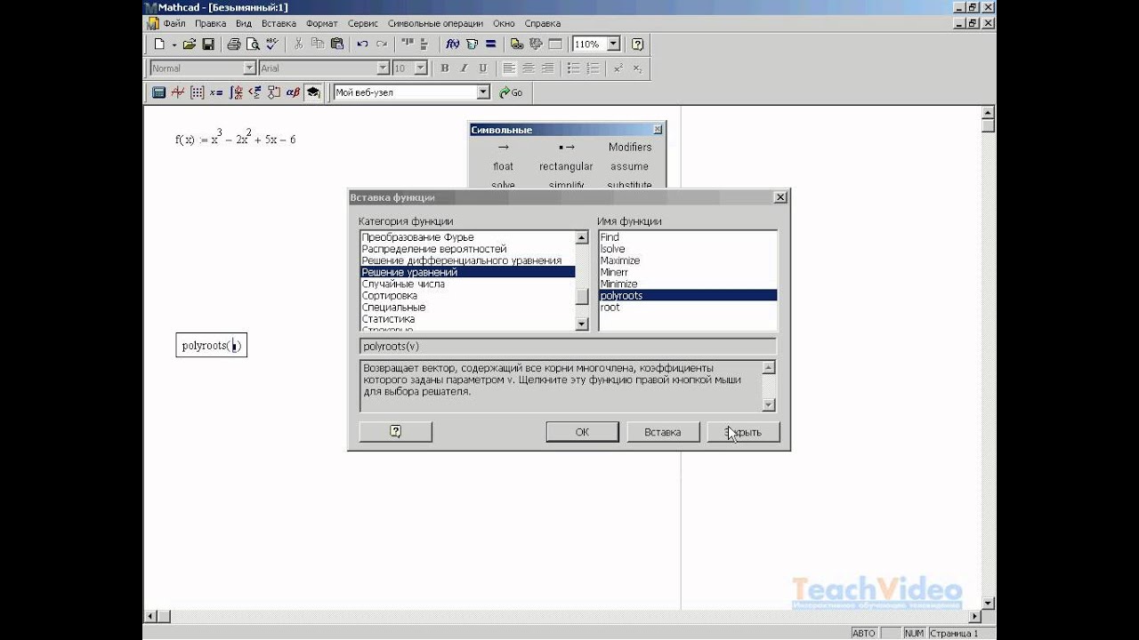Insert a unit with the measuring cup icon
Image resolution: width=1139 pixels, height=640 pixels.
(x=472, y=44)
